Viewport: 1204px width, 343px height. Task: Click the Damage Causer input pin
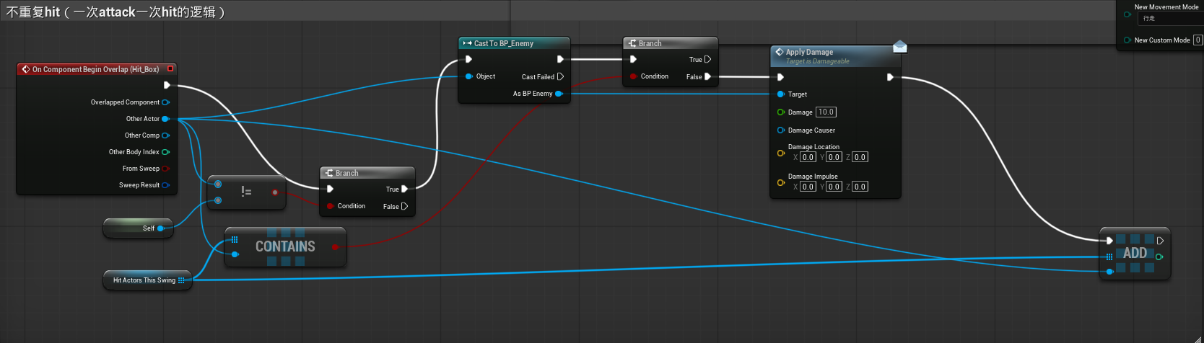780,130
